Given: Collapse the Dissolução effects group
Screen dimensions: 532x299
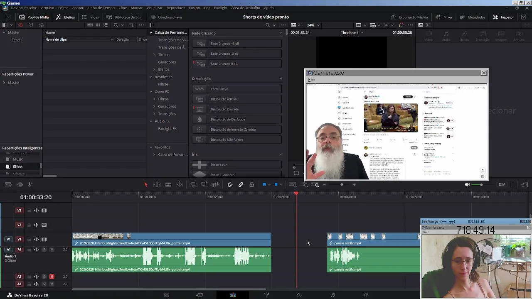Looking at the screenshot, I should click(x=281, y=78).
